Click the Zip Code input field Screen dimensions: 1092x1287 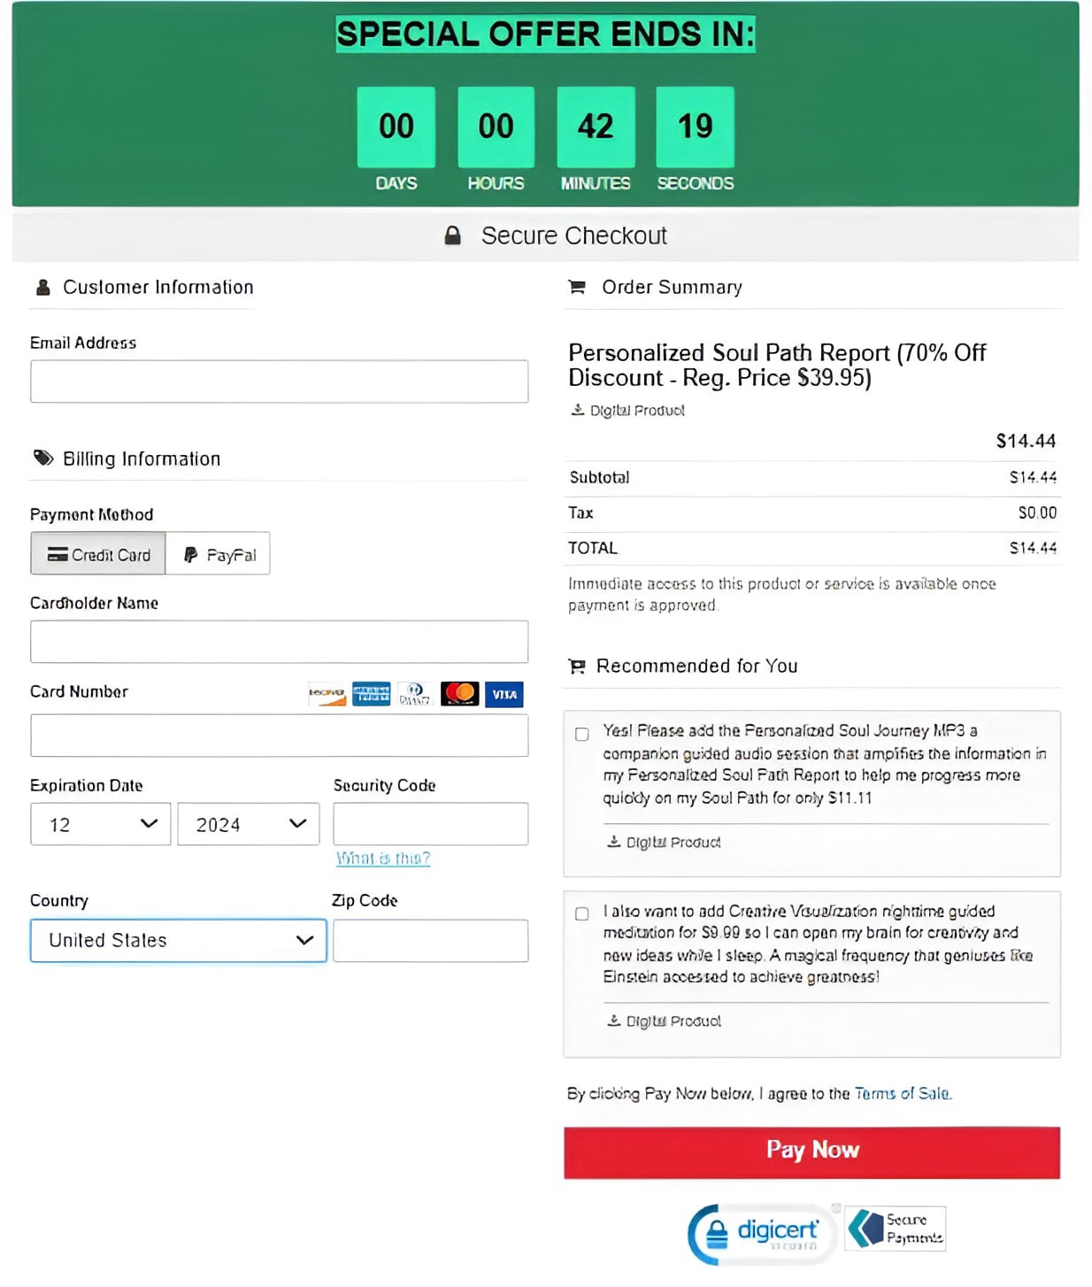[430, 941]
